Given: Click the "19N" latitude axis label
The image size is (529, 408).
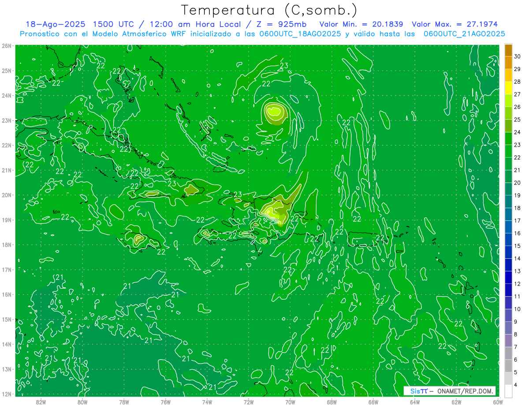Looking at the screenshot, I should pyautogui.click(x=7, y=220).
